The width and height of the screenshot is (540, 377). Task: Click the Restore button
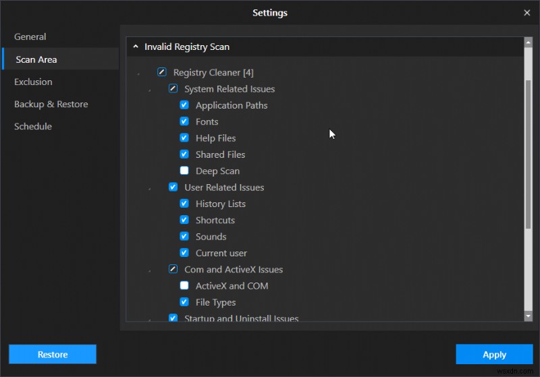pos(53,354)
